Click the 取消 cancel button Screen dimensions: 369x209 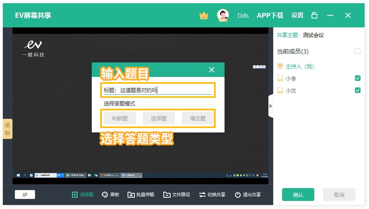(x=339, y=195)
